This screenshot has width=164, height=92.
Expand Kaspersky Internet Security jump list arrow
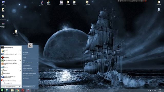(x=20, y=80)
